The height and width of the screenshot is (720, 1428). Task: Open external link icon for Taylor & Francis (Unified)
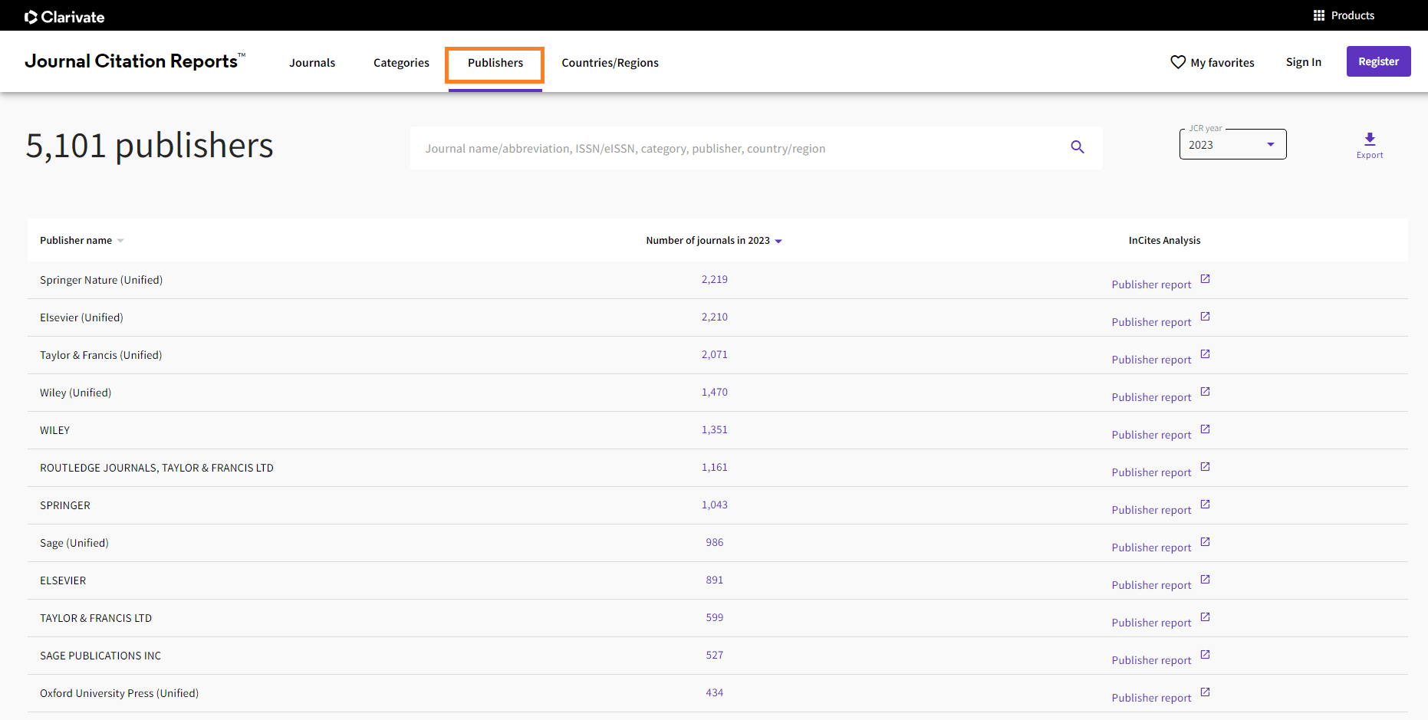click(1206, 354)
